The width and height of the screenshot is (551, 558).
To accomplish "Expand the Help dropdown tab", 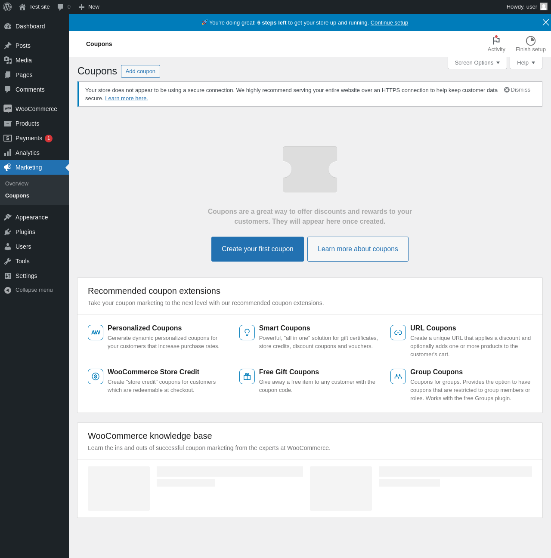I will 526,63.
